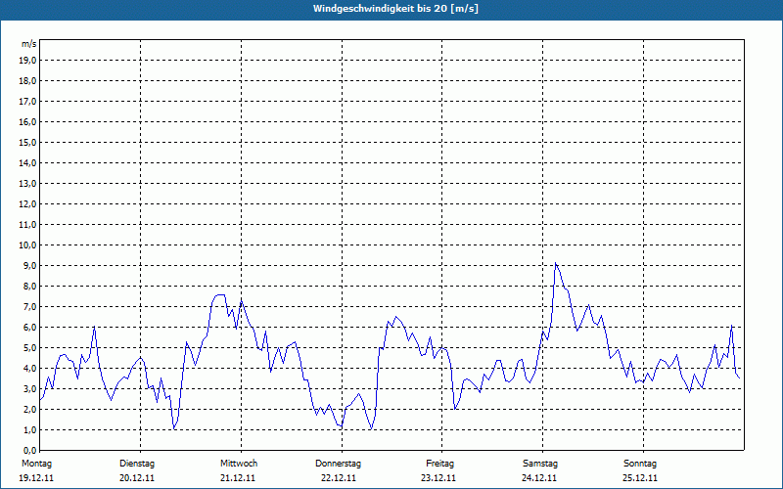Click the 9,0 axis value

pyautogui.click(x=29, y=265)
